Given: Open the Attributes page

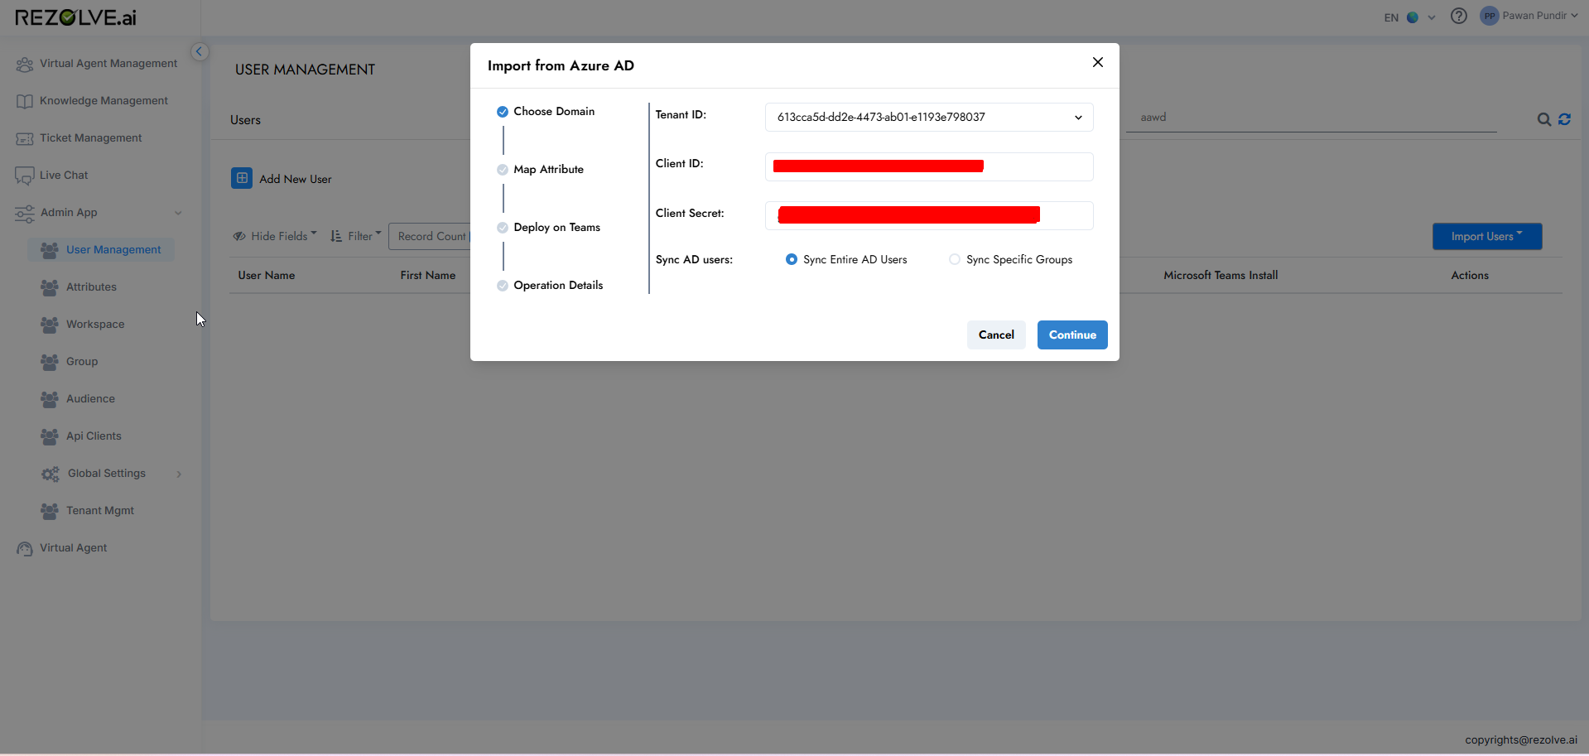Looking at the screenshot, I should click(91, 287).
